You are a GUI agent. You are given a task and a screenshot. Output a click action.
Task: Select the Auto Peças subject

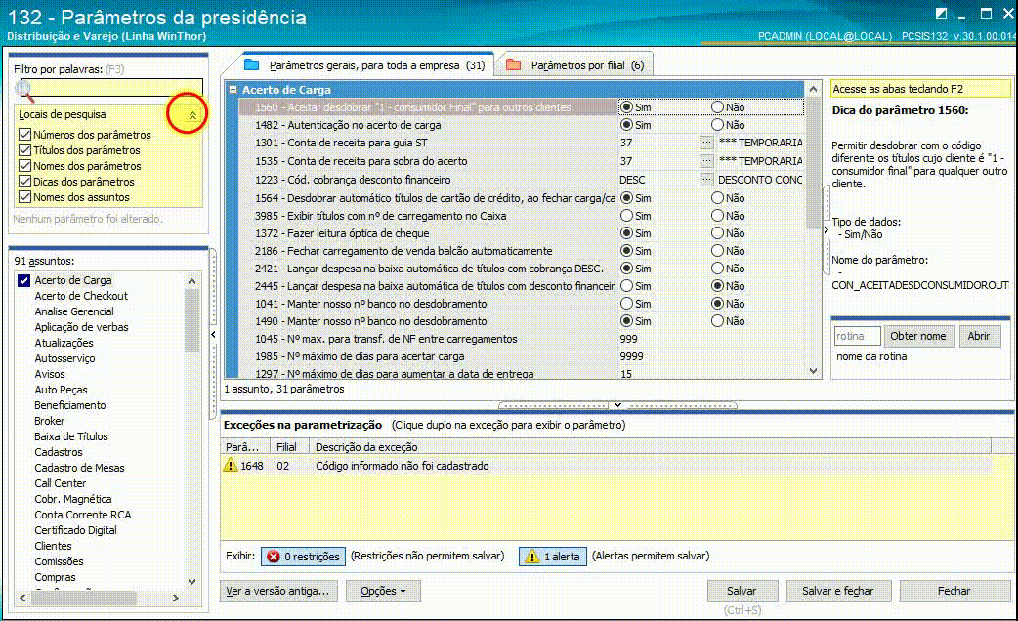point(61,390)
